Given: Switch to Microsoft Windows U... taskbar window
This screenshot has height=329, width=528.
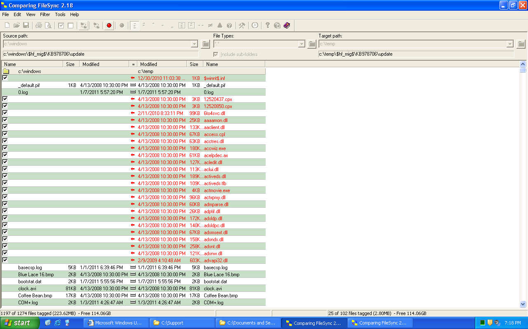Looking at the screenshot, I should 115,323.
